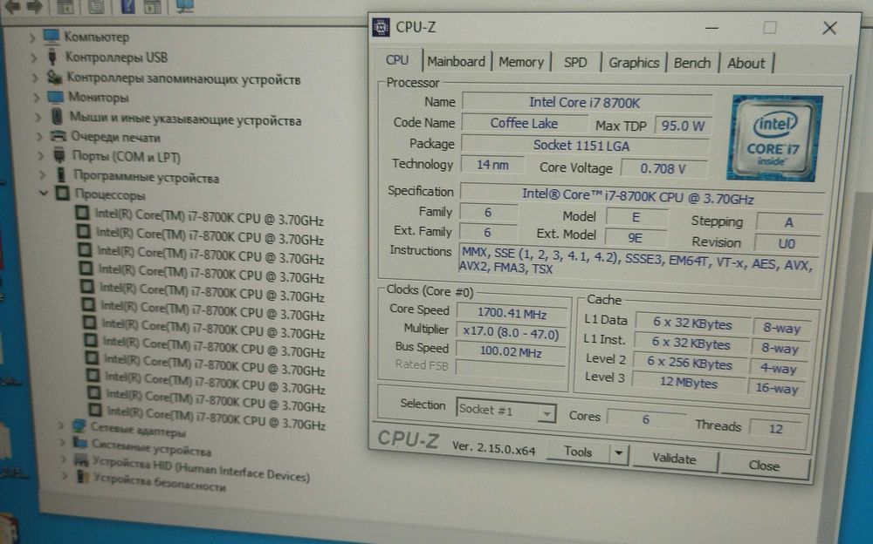Click the Сетевые адаптеры network icon
The image size is (873, 544).
79,426
